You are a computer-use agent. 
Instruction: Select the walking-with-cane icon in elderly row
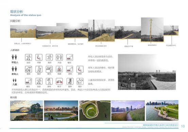pyautogui.click(x=39, y=69)
